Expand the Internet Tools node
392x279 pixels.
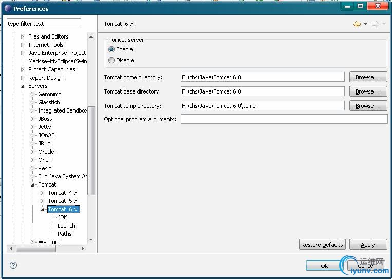(x=22, y=45)
